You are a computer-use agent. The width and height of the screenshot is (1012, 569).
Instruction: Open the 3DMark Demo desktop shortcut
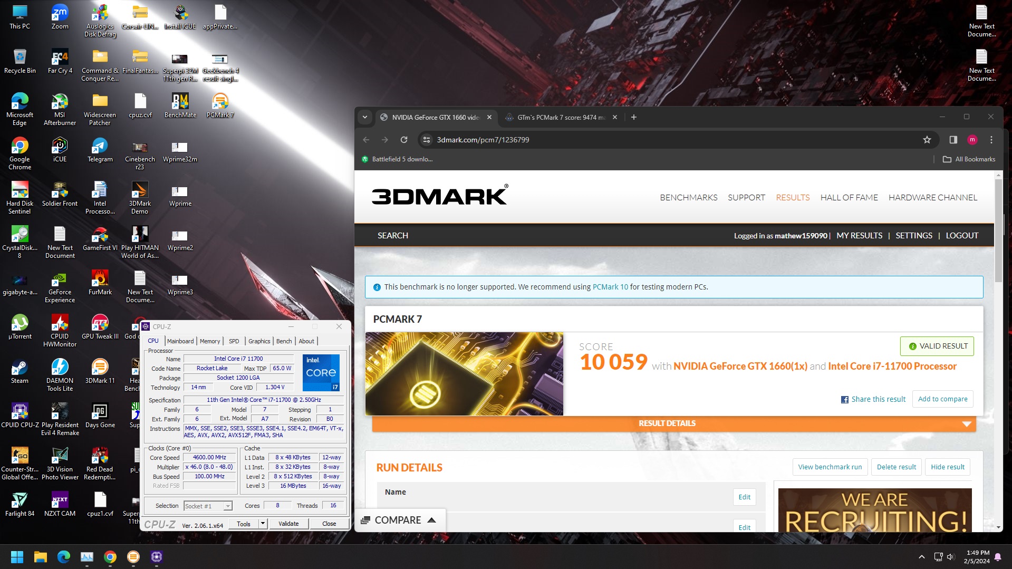pyautogui.click(x=140, y=198)
